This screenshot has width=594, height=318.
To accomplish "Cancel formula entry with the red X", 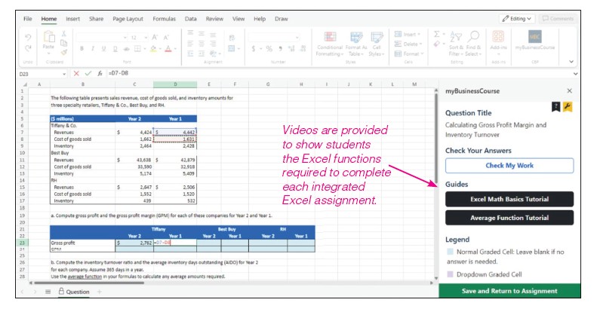I will tap(76, 73).
